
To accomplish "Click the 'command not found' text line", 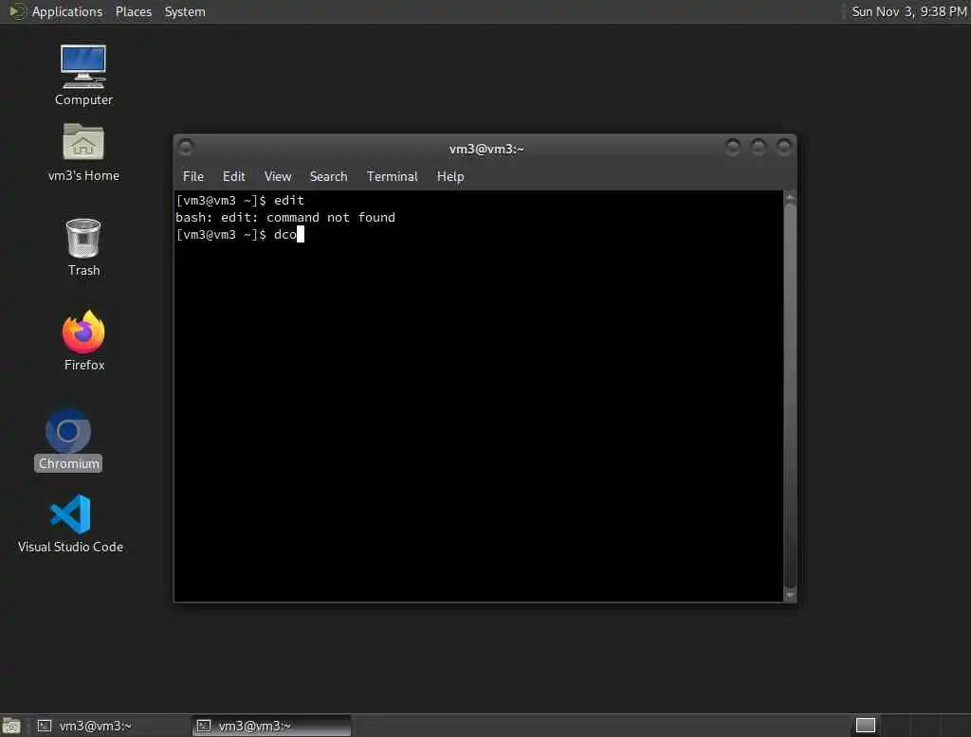I will coord(285,218).
